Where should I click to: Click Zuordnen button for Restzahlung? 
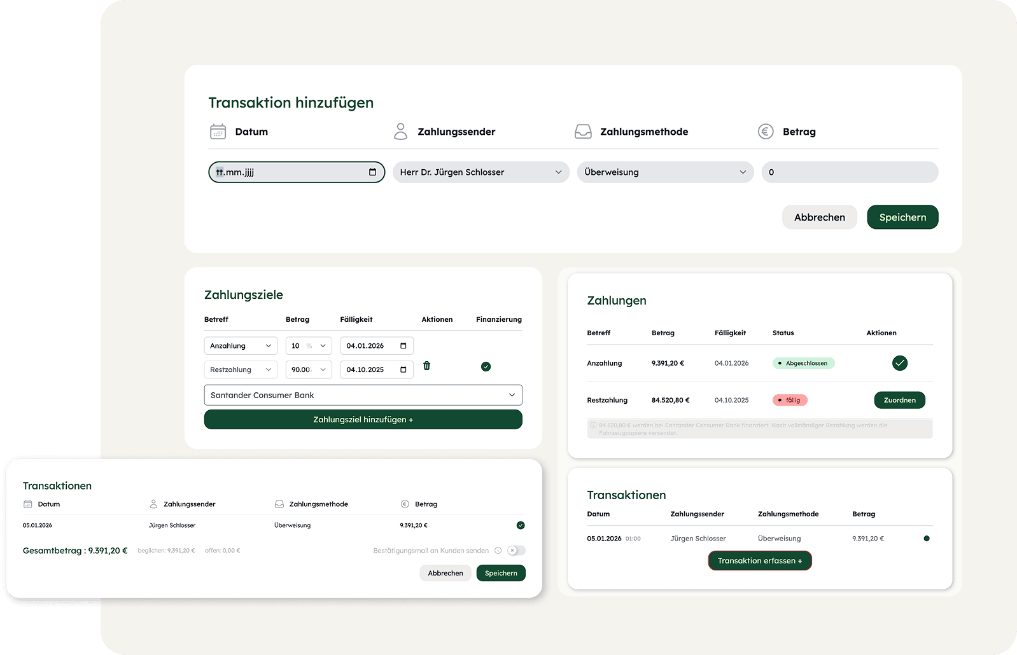pos(899,400)
